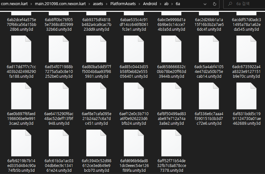
Task: Select file icon 6ad80ba5dd5f7ff5004b8aa93f985931.unity3d
Action: [x=96, y=49]
